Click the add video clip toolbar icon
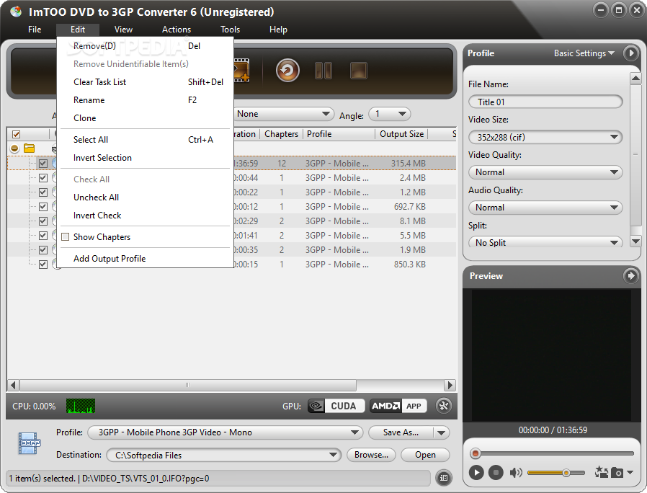The image size is (647, 493). pyautogui.click(x=242, y=71)
